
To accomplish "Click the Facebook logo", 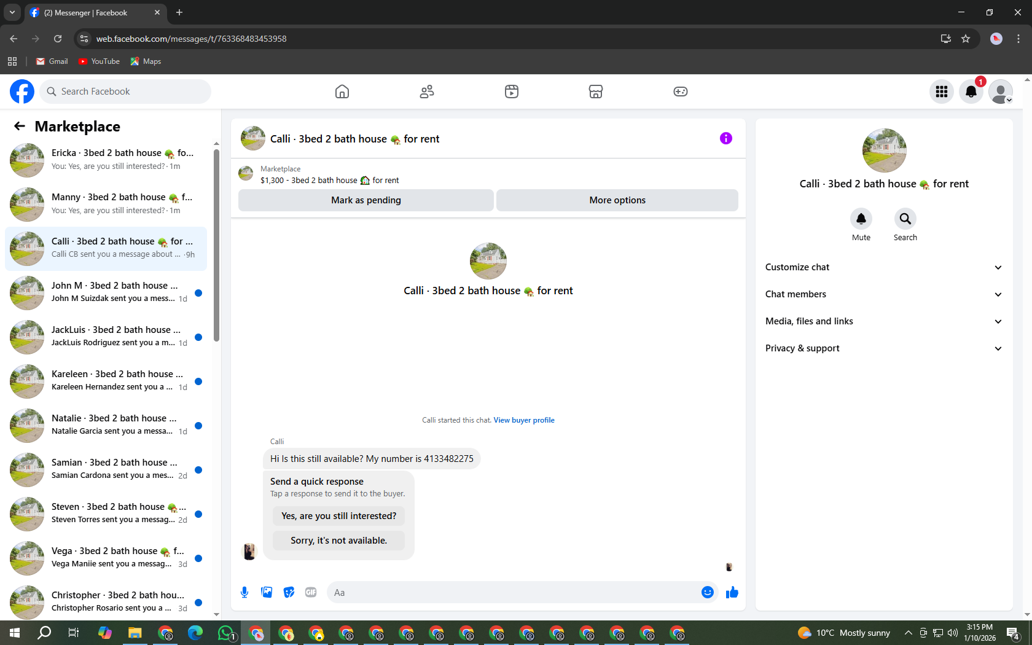I will coord(22,92).
